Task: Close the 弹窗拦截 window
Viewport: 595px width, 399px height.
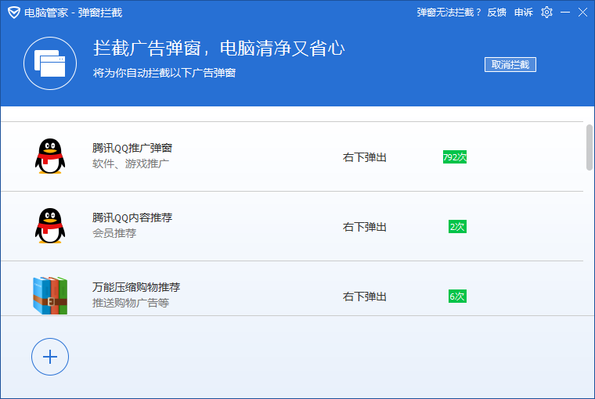Action: tap(582, 13)
